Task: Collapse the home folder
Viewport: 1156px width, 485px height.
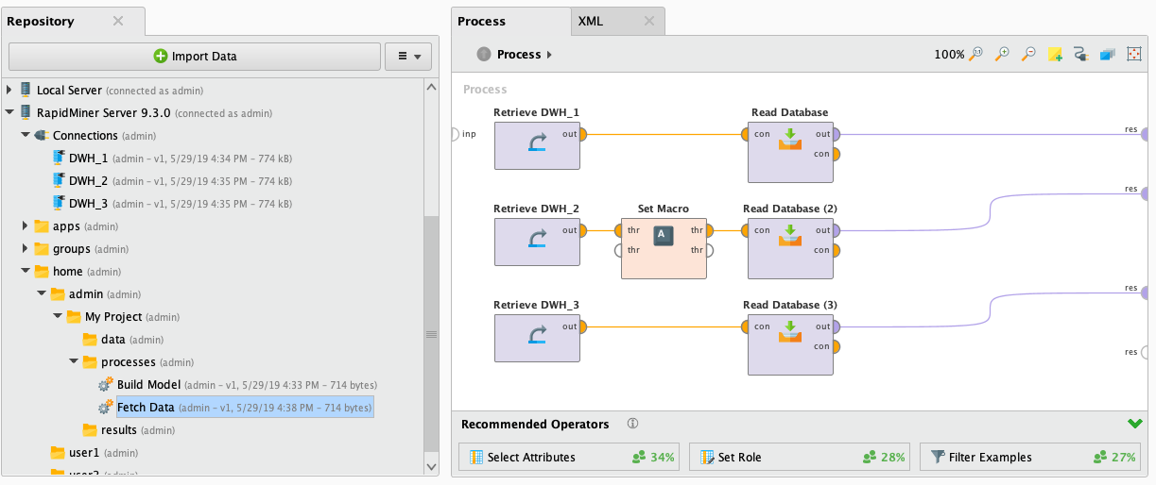Action: coord(26,272)
